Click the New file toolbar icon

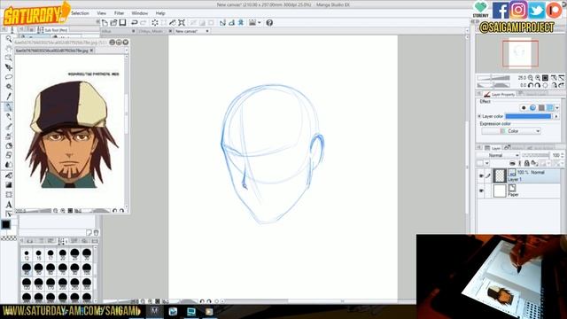(x=105, y=23)
